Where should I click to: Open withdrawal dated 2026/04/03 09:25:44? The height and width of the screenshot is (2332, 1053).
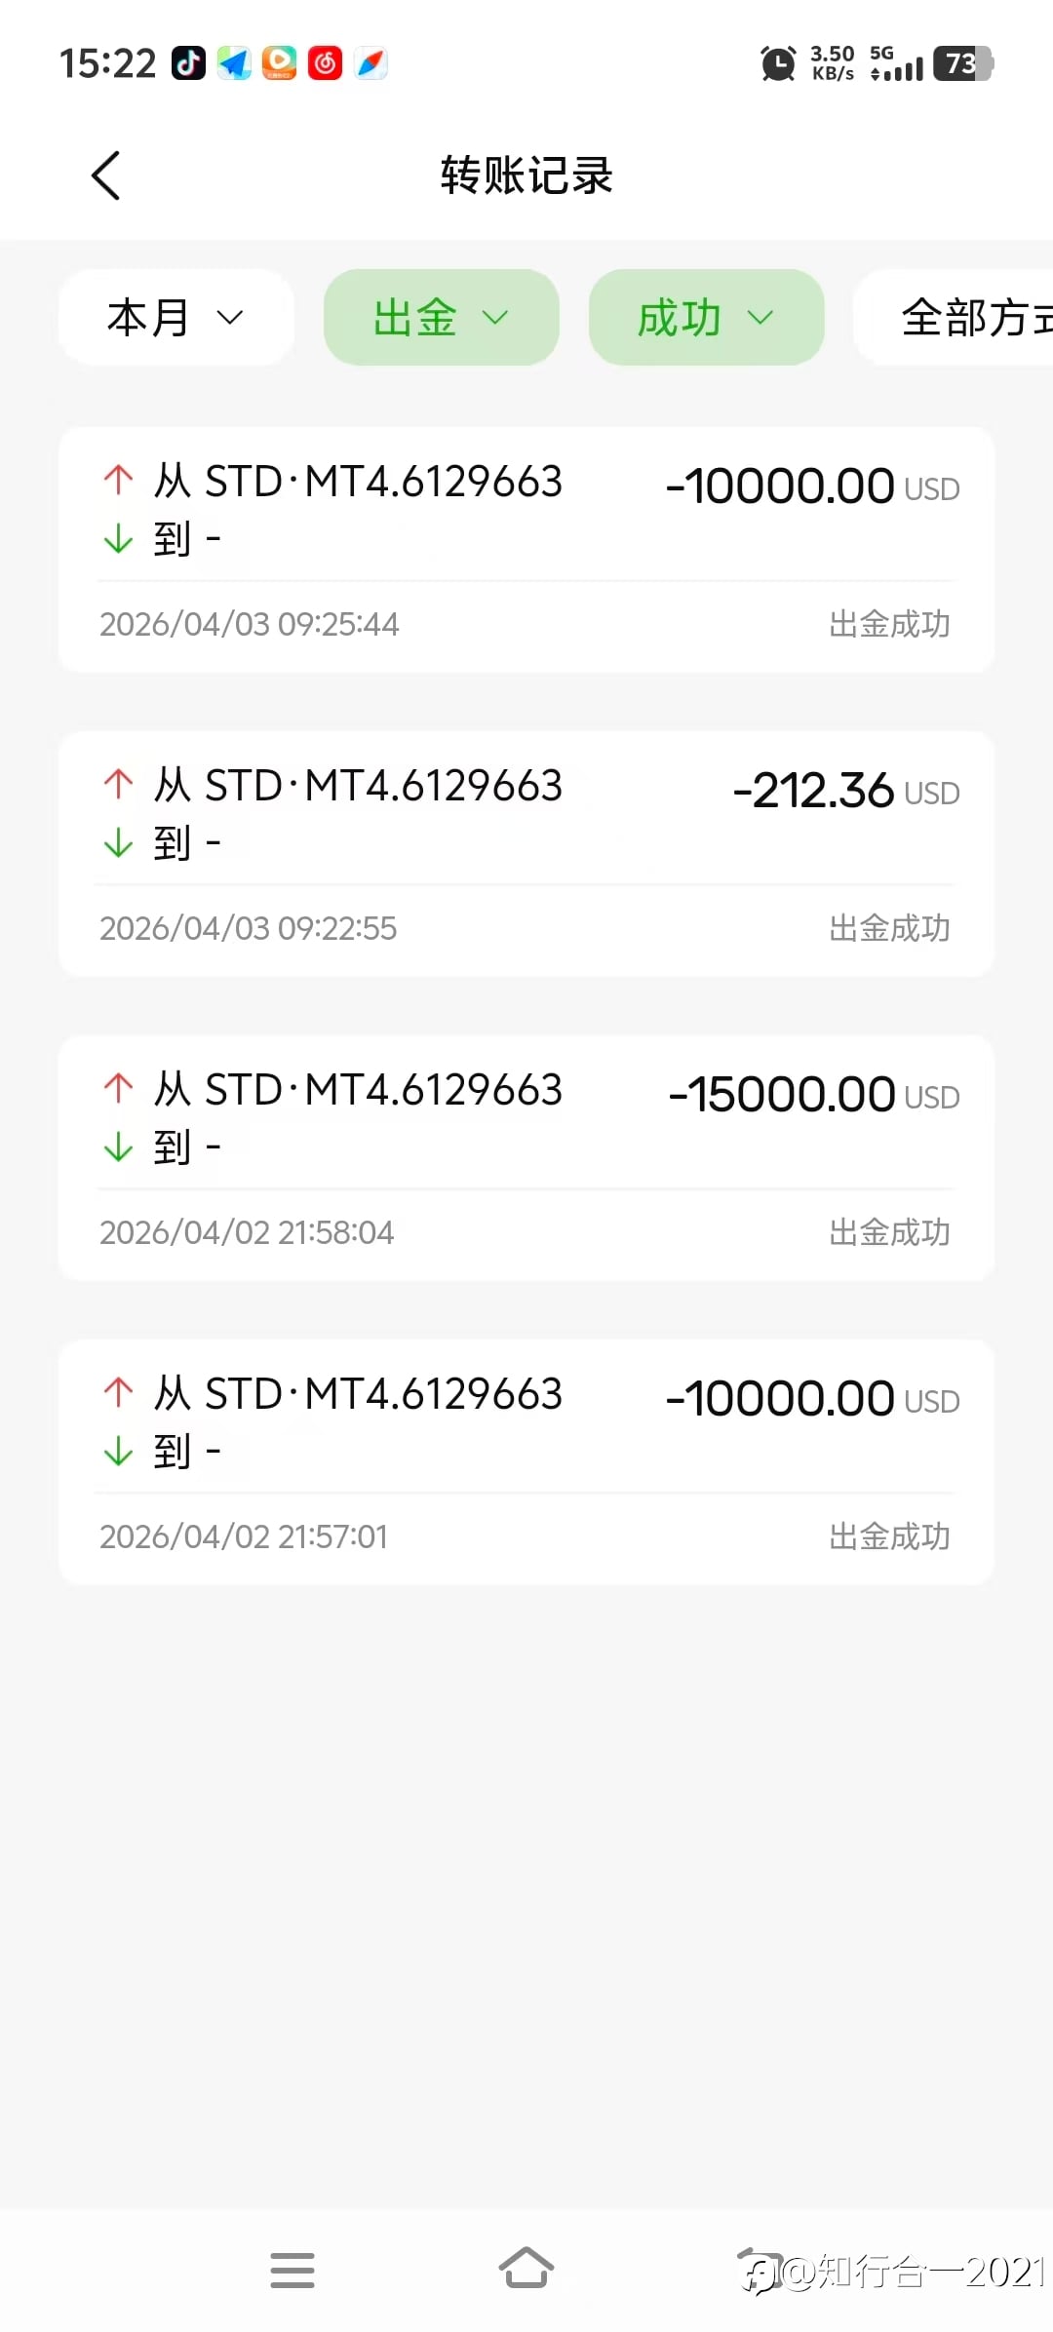(x=526, y=550)
